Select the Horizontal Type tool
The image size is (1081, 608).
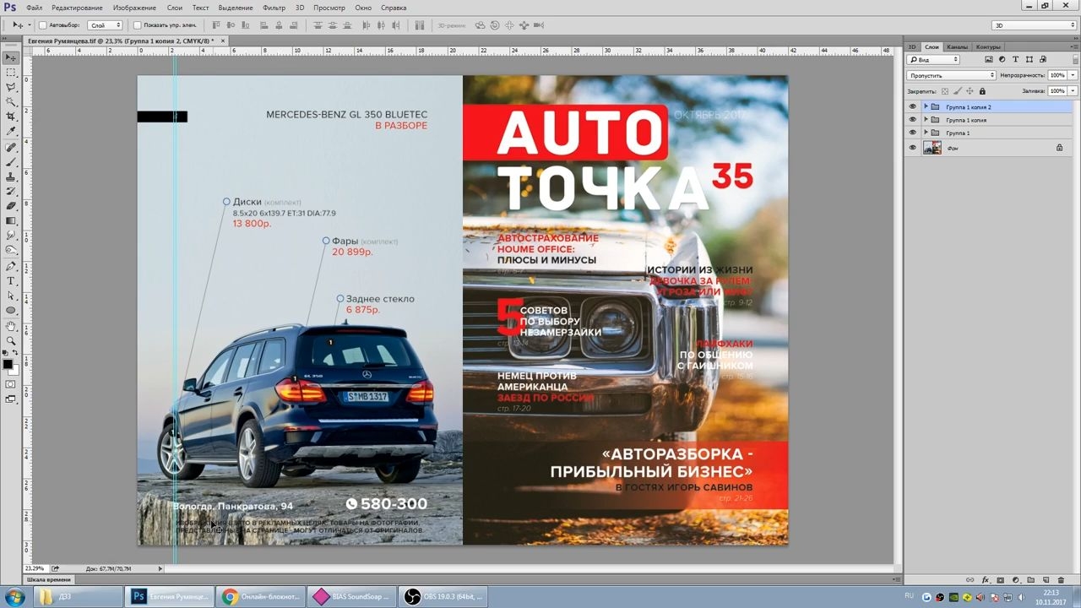coord(11,281)
